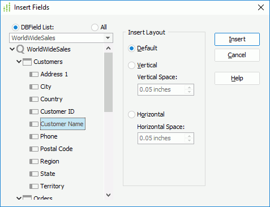Decrease Vertical Space with down stepper arrow
Viewport: 270px width, 207px height.
click(x=189, y=92)
